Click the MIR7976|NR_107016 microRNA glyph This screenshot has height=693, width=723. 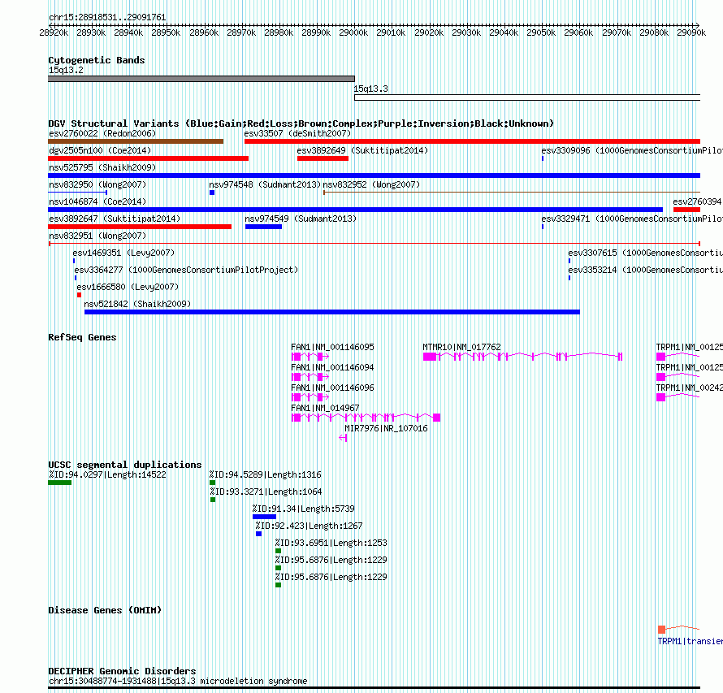point(343,438)
